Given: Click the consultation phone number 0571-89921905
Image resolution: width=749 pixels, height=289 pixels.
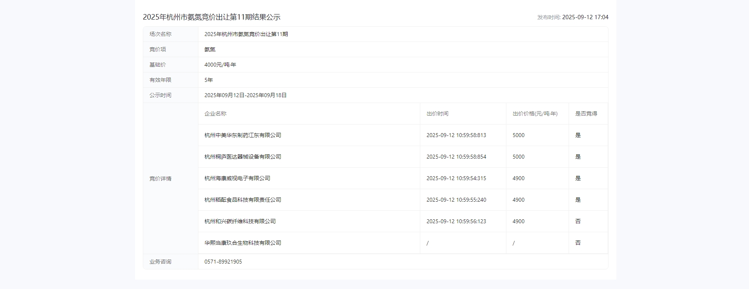Looking at the screenshot, I should pyautogui.click(x=223, y=262).
